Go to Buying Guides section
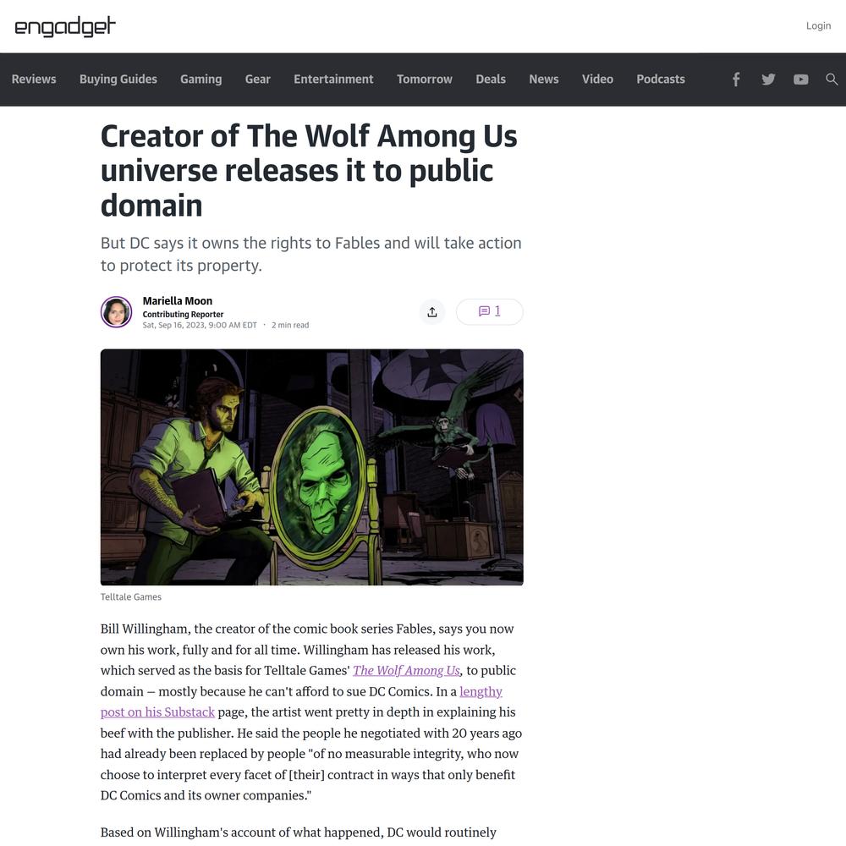The height and width of the screenshot is (846, 846). pos(118,80)
